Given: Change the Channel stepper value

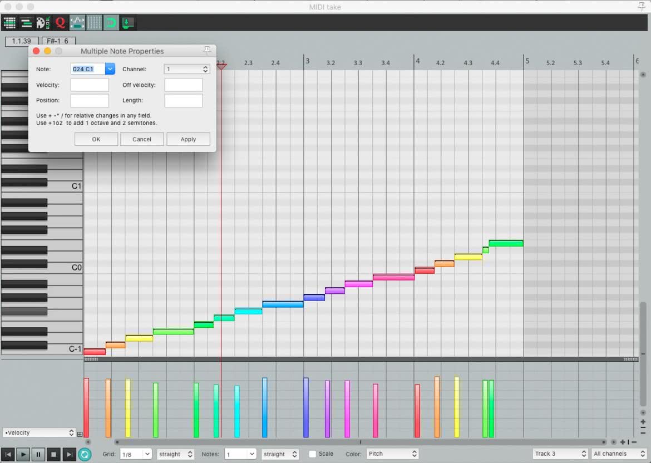Looking at the screenshot, I should [x=205, y=70].
